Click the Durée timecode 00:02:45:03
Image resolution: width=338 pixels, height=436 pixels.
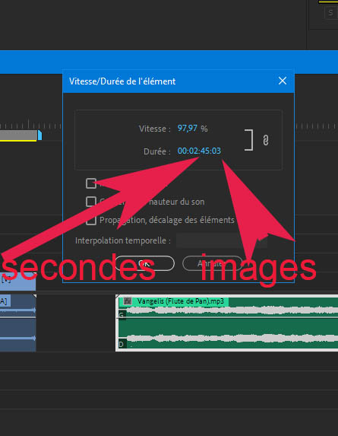[199, 151]
